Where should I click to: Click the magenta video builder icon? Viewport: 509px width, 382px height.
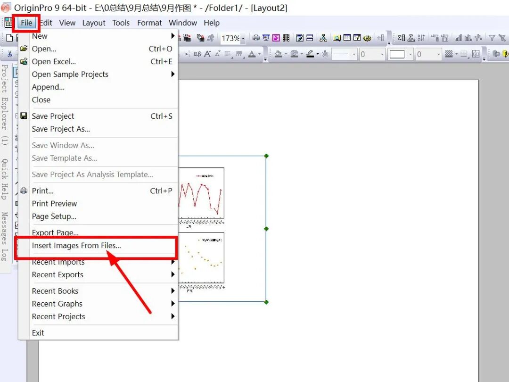click(x=276, y=38)
